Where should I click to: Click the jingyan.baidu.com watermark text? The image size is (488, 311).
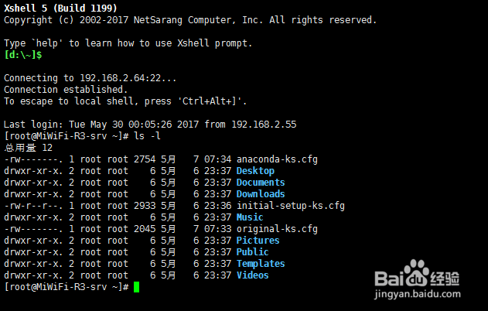tap(418, 294)
